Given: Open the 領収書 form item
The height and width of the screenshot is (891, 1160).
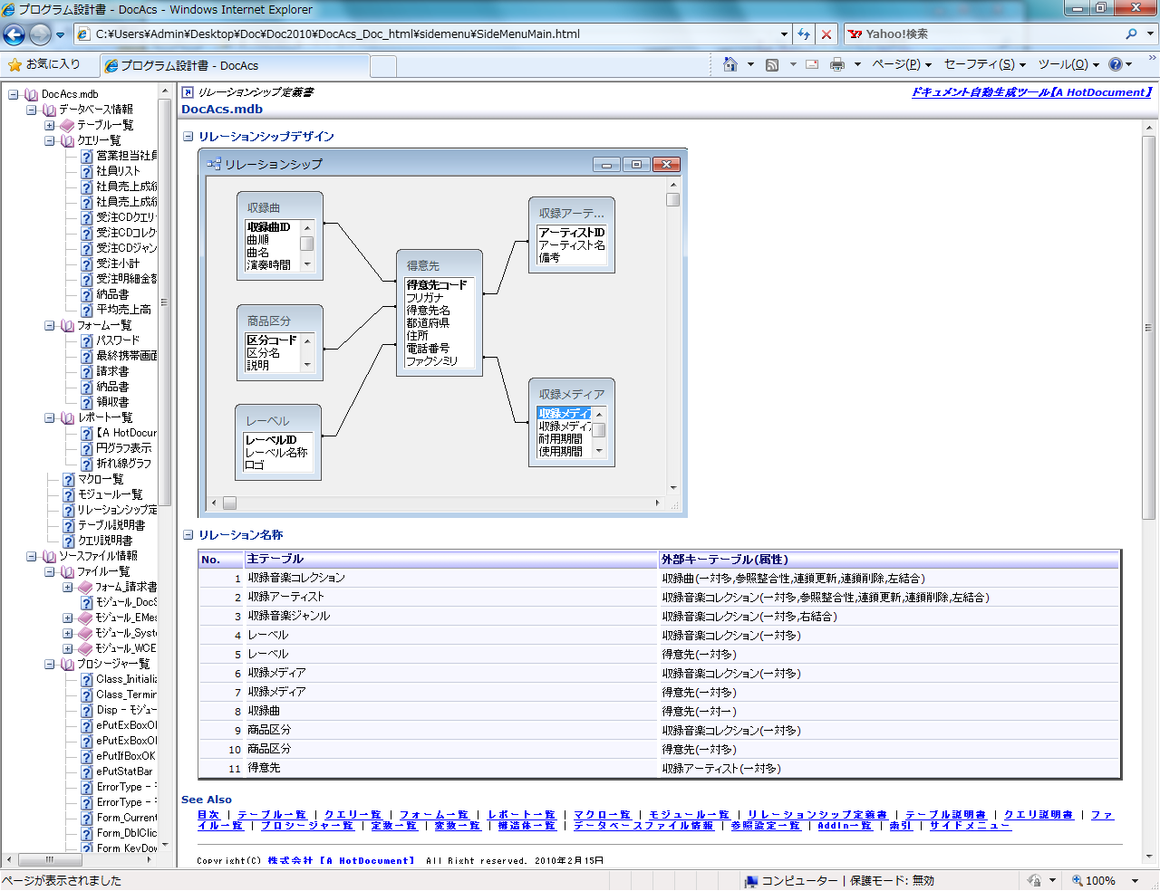Looking at the screenshot, I should (x=112, y=402).
